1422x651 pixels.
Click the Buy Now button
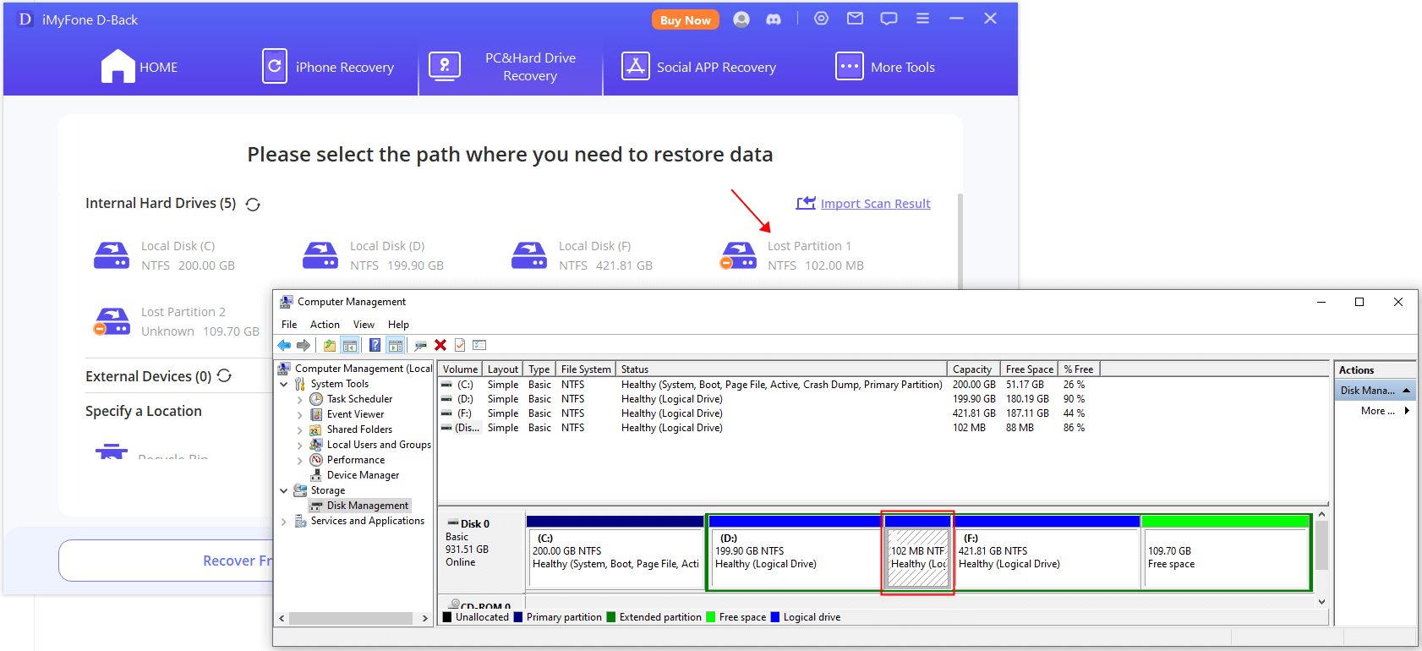click(686, 19)
